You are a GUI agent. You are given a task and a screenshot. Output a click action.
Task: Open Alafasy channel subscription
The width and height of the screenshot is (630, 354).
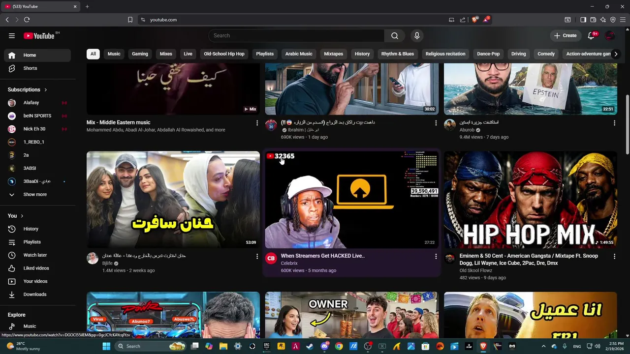click(37, 103)
